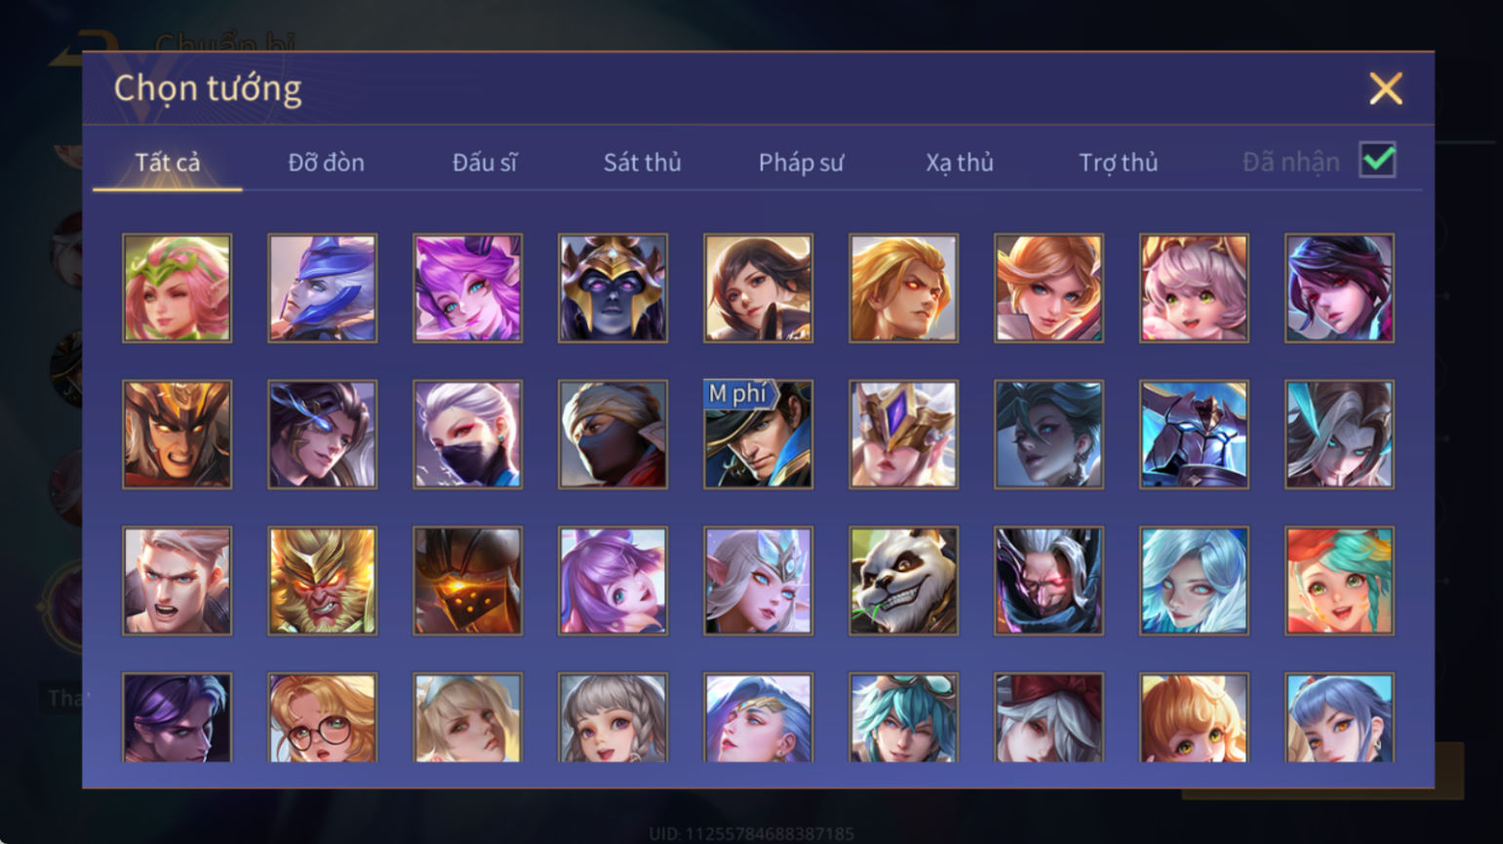
Task: Select the blue armored robot hero
Action: click(1194, 435)
